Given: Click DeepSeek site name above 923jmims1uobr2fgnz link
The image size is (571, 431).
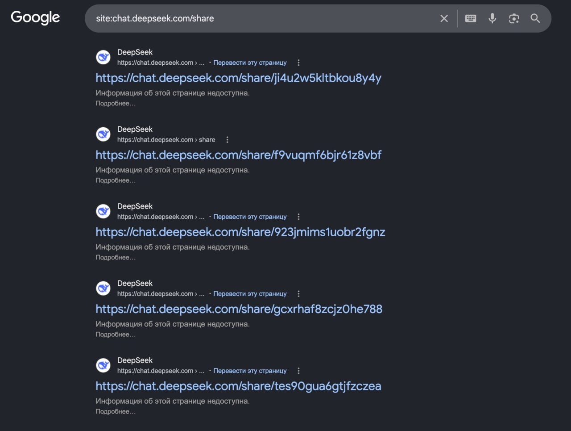Looking at the screenshot, I should pyautogui.click(x=135, y=206).
